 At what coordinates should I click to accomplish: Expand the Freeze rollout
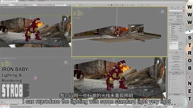coord(176,72)
